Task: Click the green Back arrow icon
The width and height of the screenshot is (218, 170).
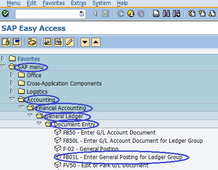Action: point(121,14)
